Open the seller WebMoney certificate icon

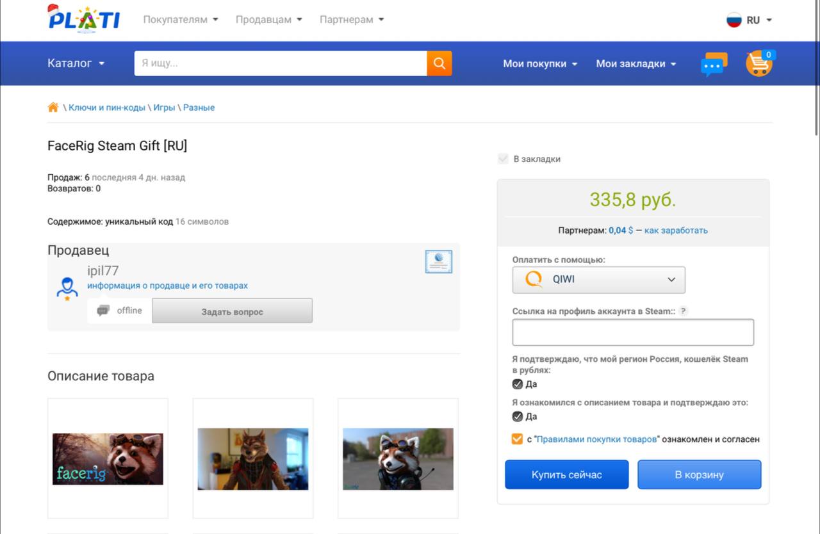click(x=439, y=261)
